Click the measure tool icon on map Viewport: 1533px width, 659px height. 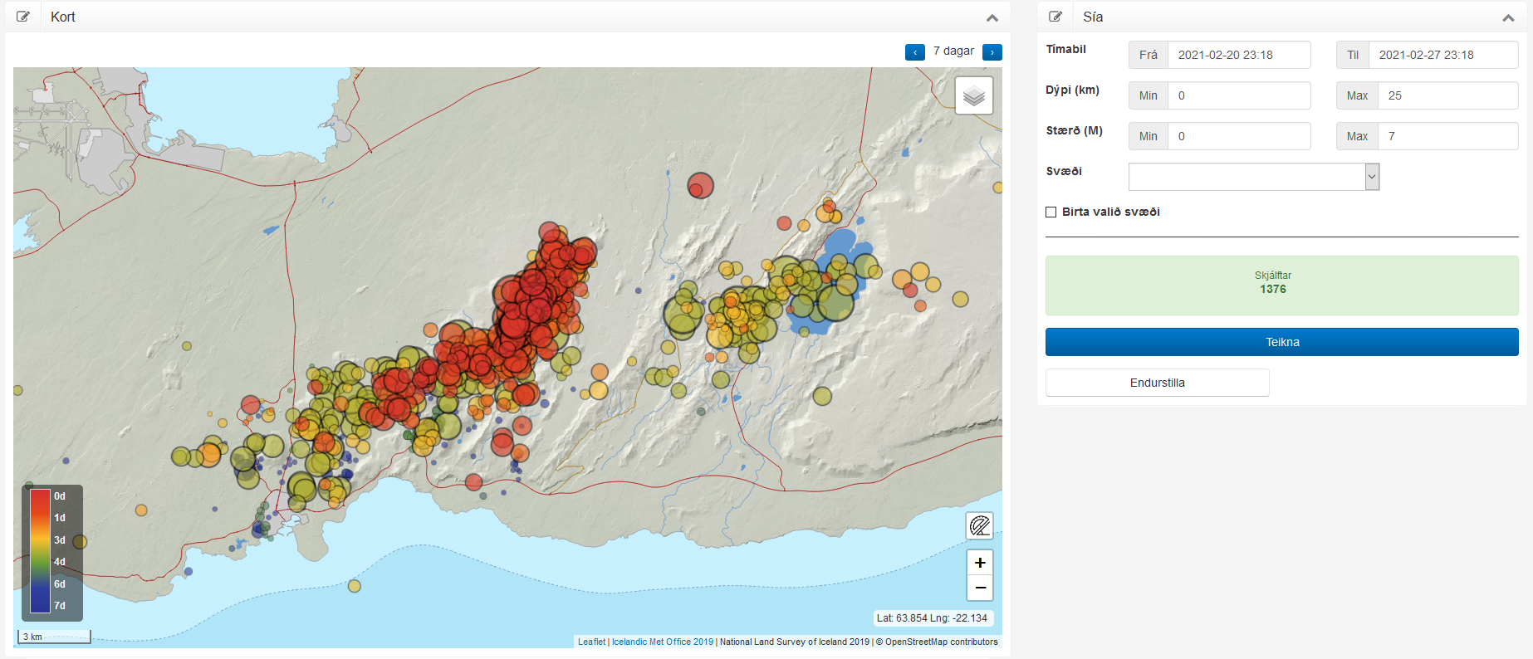(x=980, y=525)
